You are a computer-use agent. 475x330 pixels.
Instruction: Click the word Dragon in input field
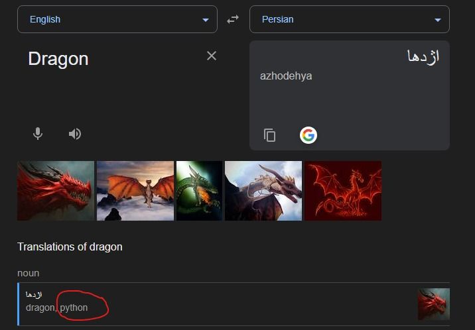(58, 59)
